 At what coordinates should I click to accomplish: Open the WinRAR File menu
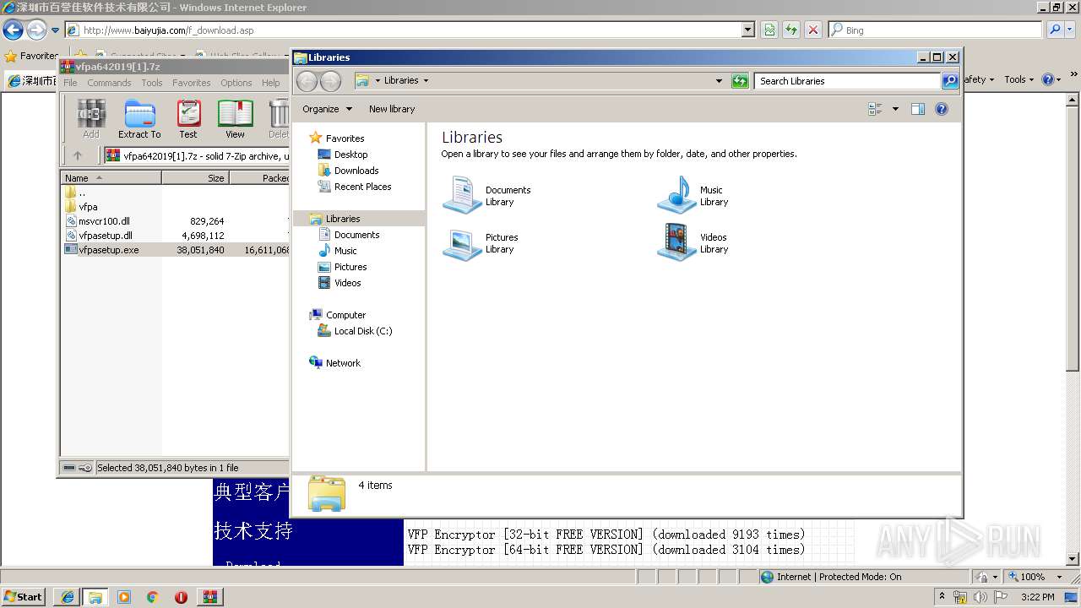(70, 83)
